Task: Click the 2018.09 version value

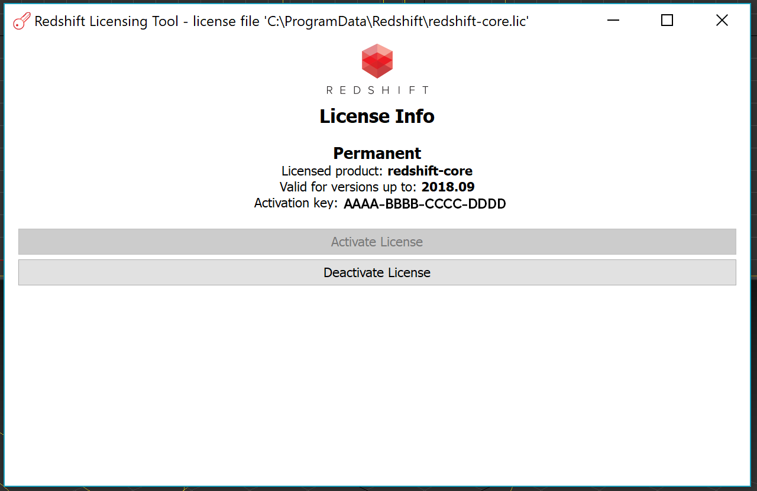Action: point(448,187)
